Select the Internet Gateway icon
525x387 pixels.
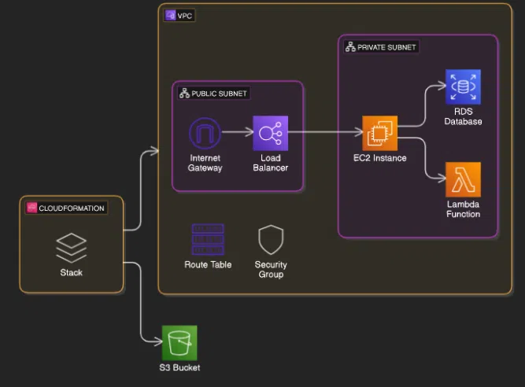tap(205, 133)
